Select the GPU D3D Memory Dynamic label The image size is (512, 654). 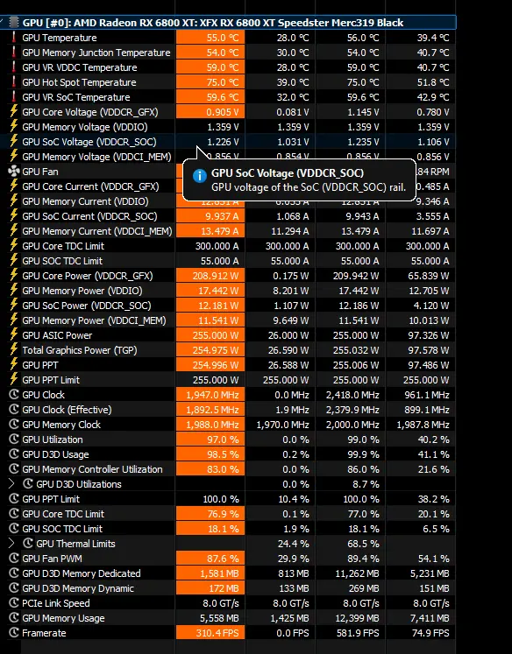click(78, 588)
